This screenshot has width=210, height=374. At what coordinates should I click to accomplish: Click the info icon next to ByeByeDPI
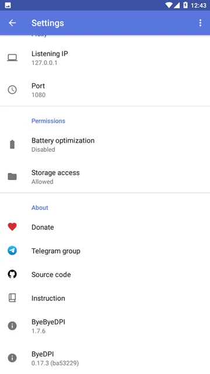pos(12,326)
